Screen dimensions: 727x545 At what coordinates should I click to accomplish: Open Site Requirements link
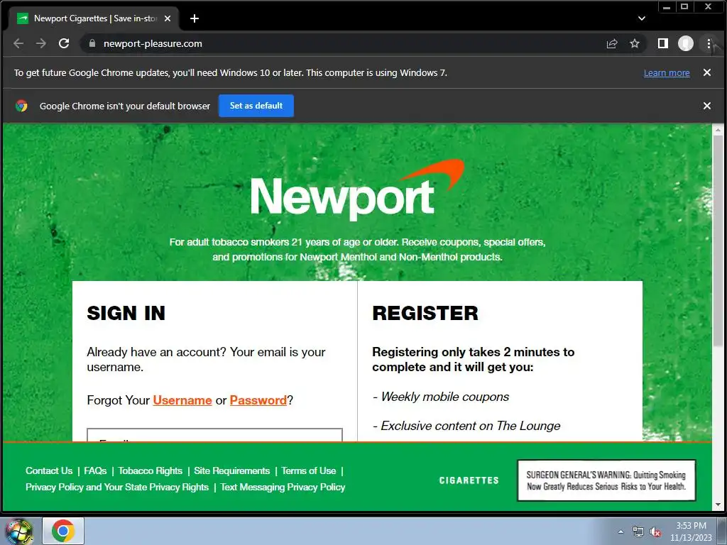232,471
